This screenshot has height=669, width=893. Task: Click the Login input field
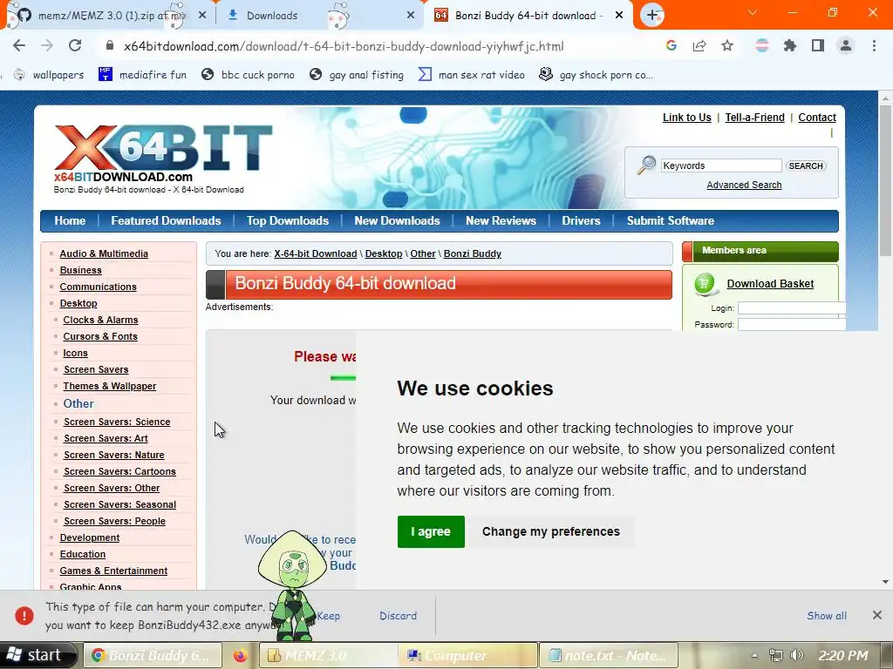coord(792,308)
